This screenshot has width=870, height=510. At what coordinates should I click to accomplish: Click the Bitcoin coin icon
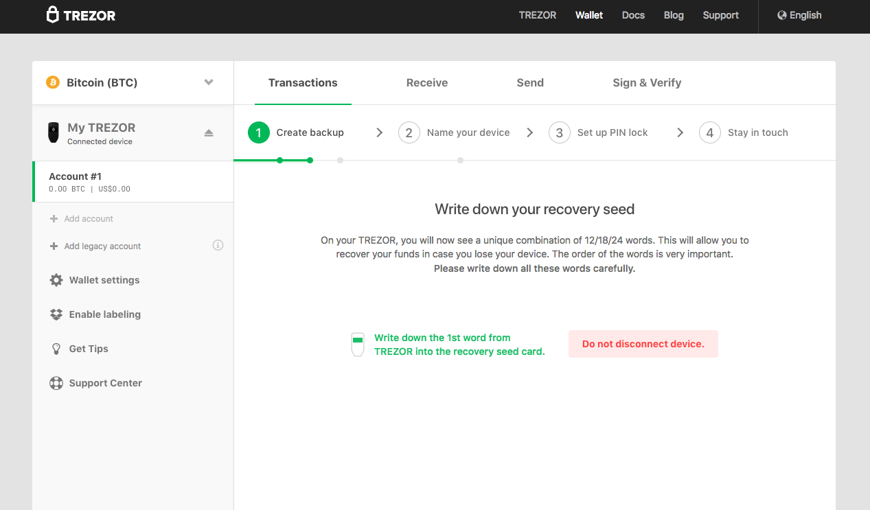(x=53, y=82)
